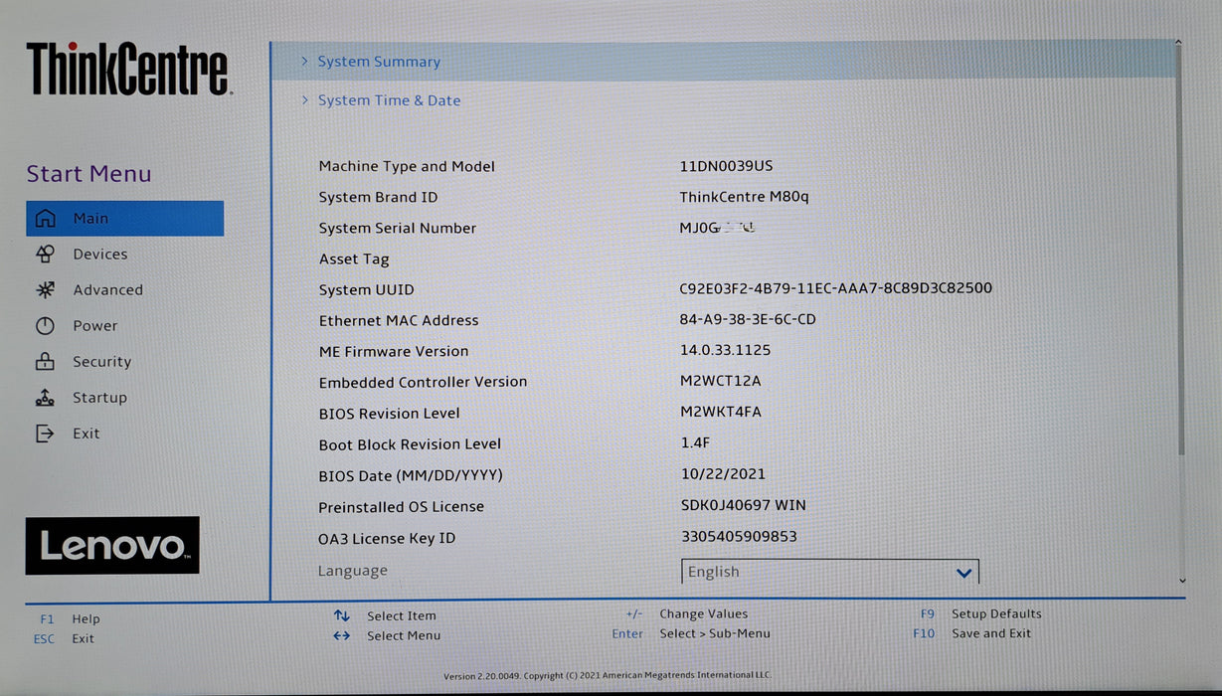
Task: Click the F1 Help shortcut
Action: pyautogui.click(x=70, y=618)
